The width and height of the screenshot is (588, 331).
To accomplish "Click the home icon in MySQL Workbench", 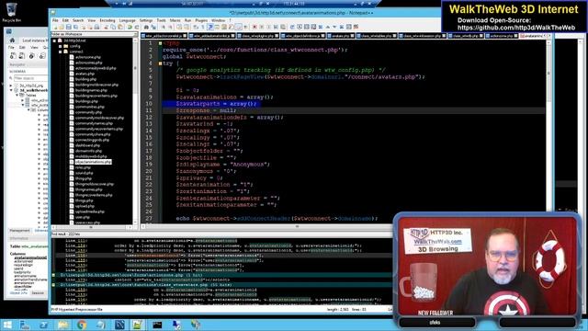I will coord(12,40).
